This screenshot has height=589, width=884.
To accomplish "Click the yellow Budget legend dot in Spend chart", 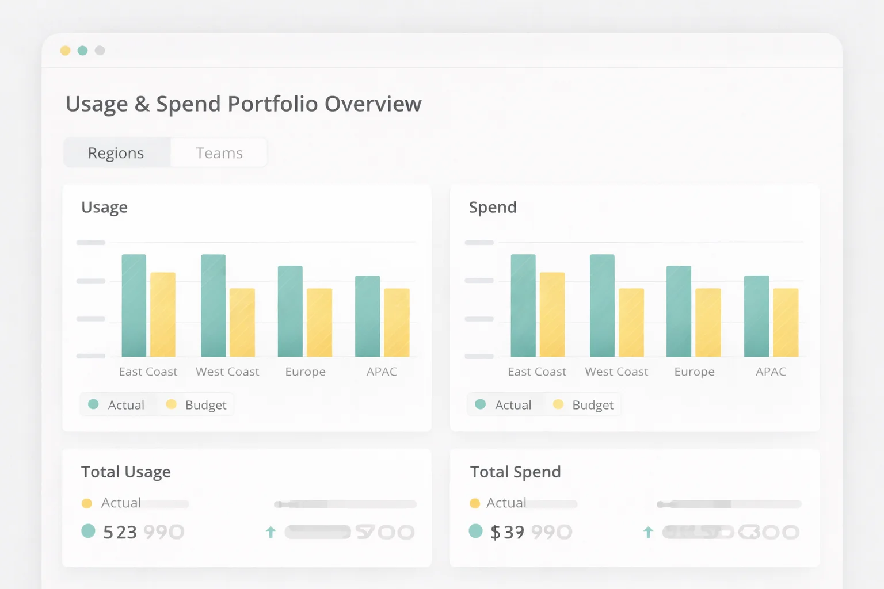I will (558, 404).
